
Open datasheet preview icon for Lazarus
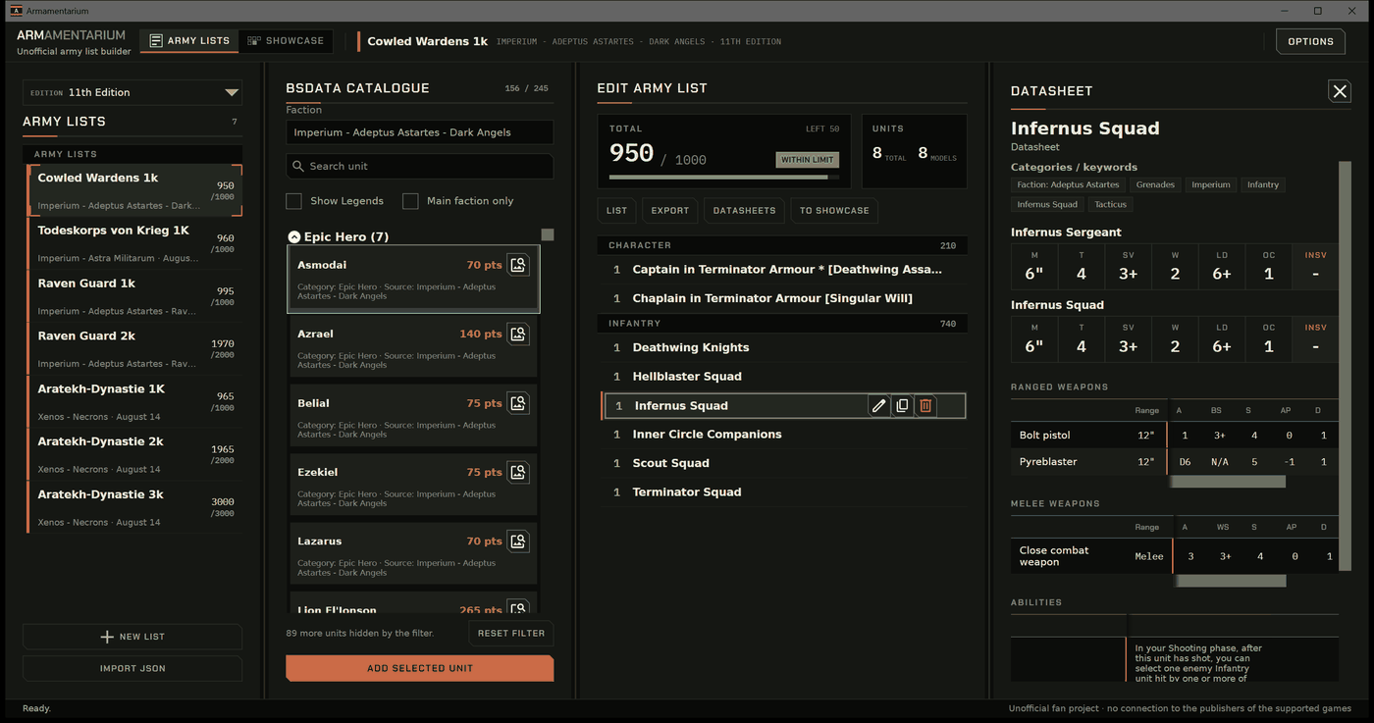pyautogui.click(x=518, y=542)
